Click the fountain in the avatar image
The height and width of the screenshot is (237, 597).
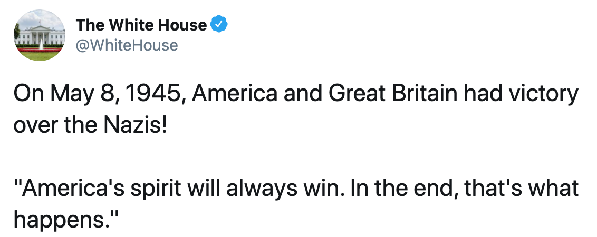(41, 44)
